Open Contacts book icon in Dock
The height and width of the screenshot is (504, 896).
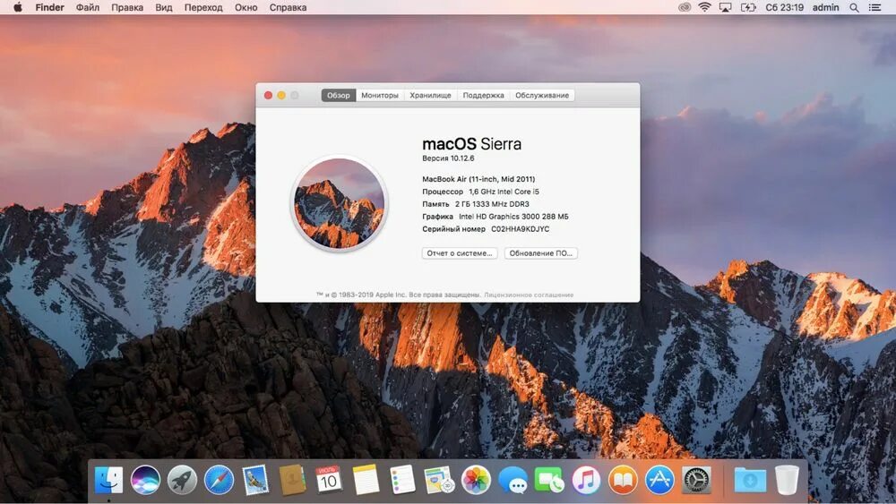click(292, 480)
